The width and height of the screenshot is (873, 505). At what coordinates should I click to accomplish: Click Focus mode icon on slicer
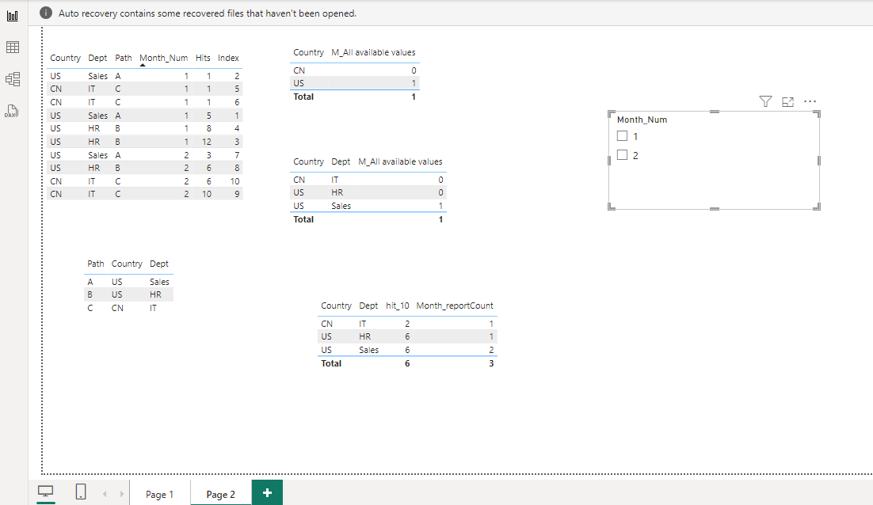(x=787, y=102)
